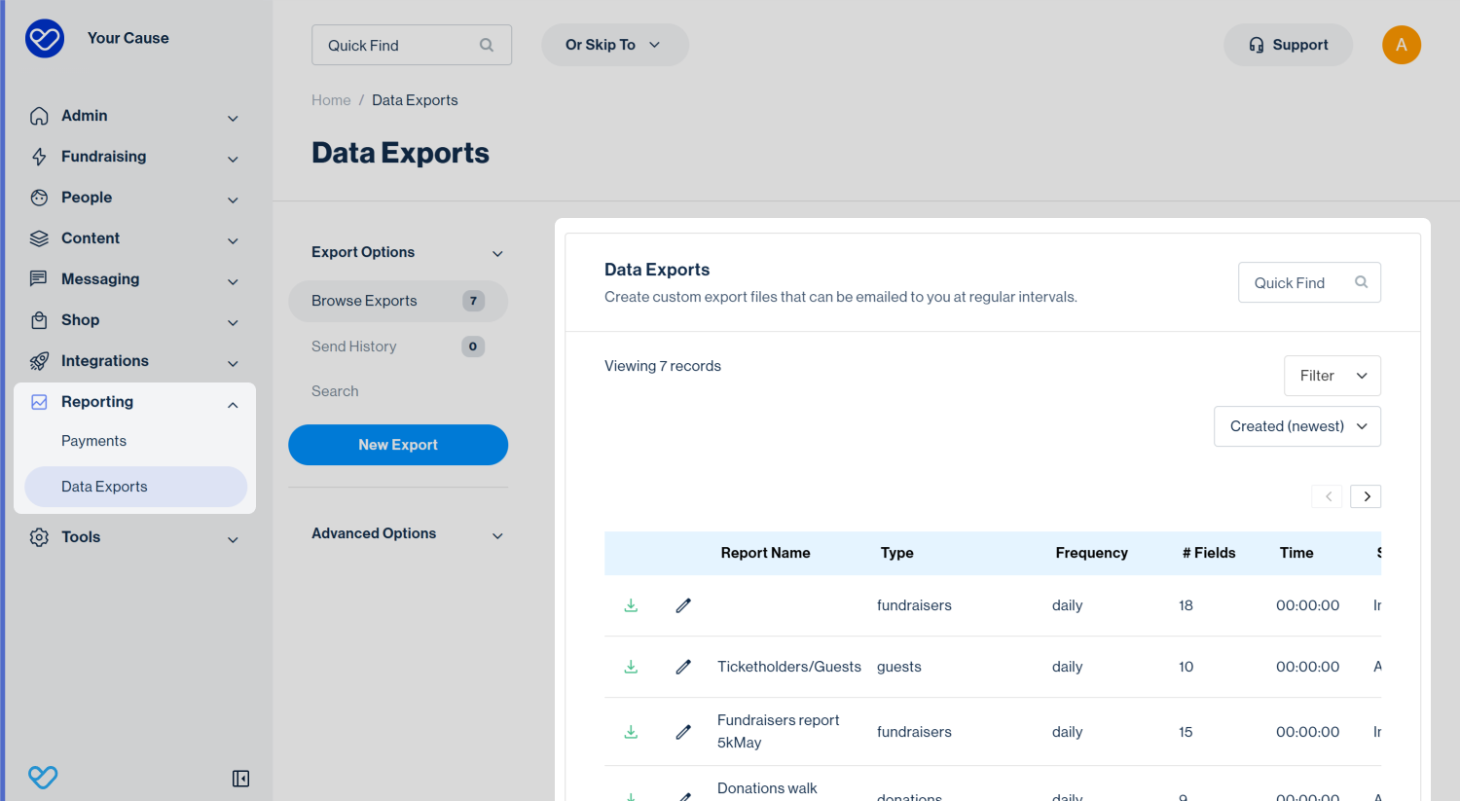1460x801 pixels.
Task: Go to Home breadcrumb link
Action: pos(331,100)
